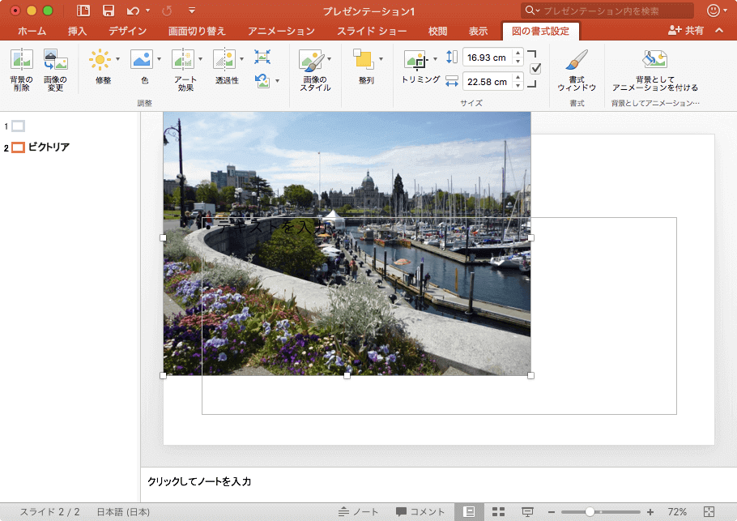Click the smiley feedback icon

[x=713, y=11]
